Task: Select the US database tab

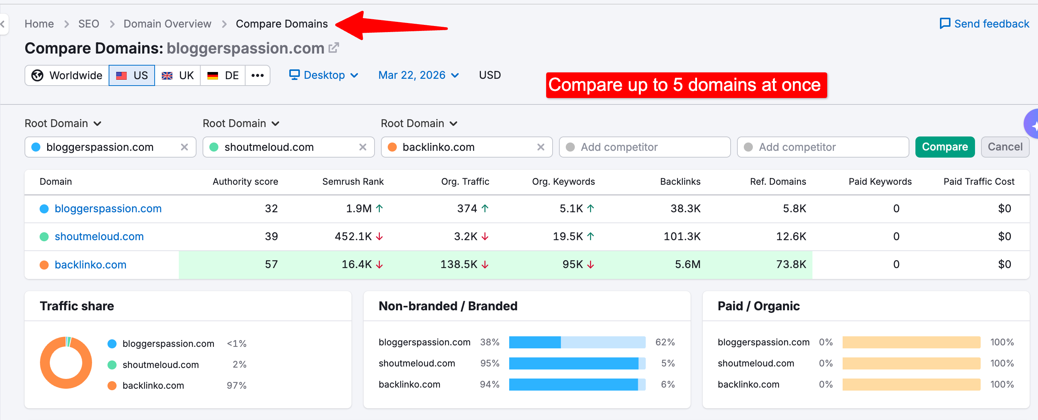Action: point(132,75)
